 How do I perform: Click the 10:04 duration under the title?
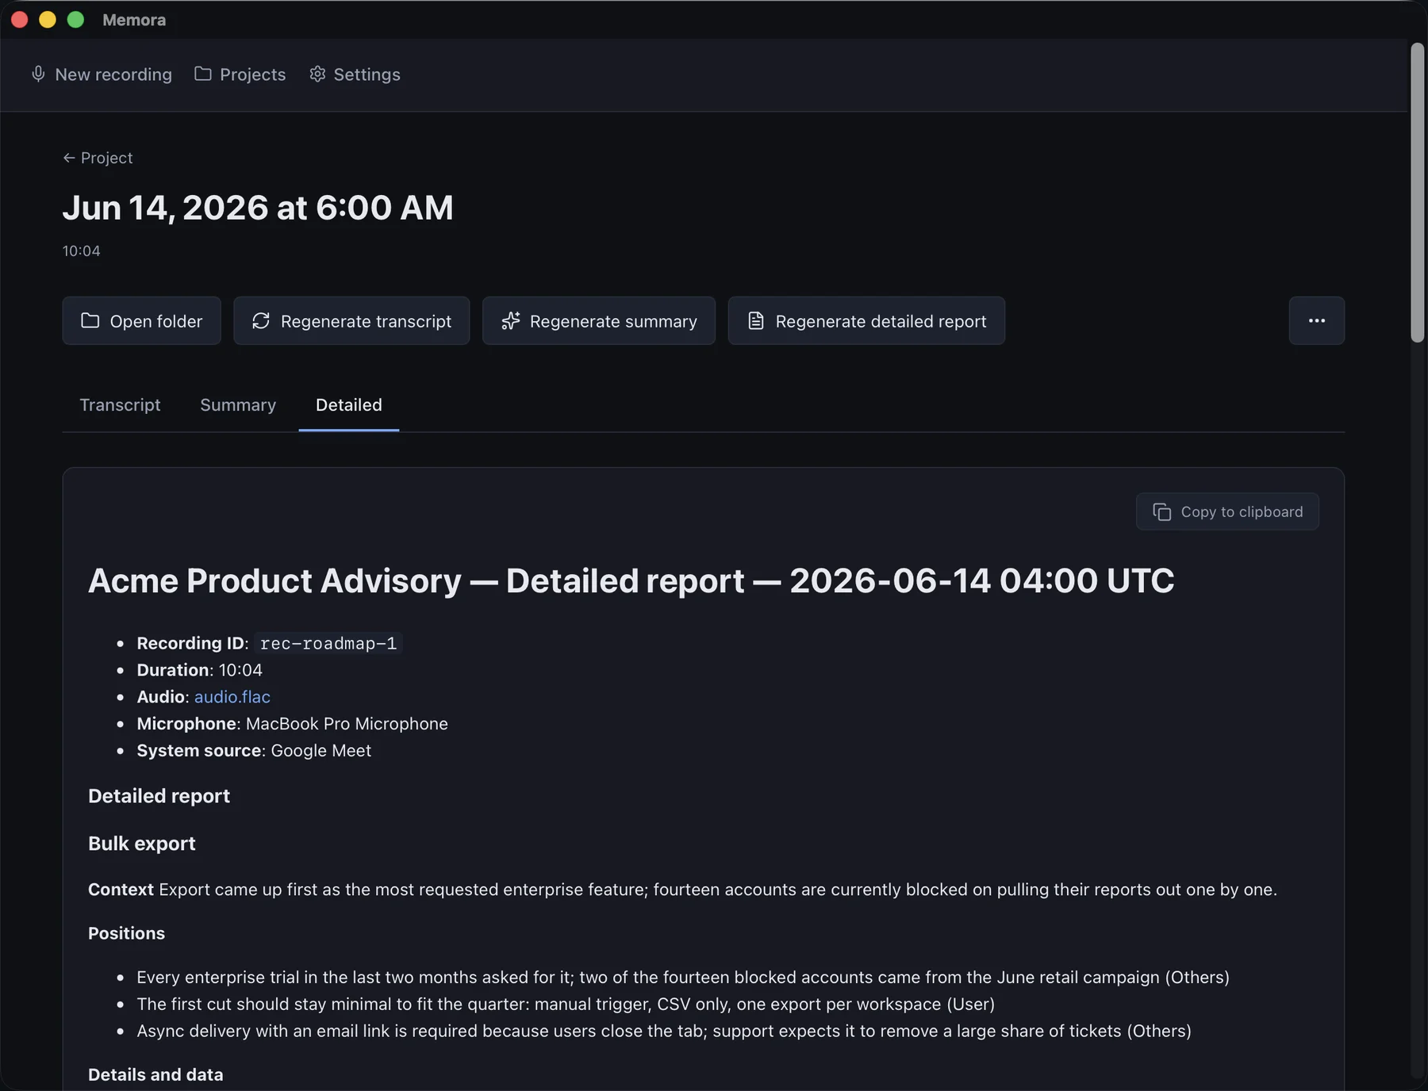[82, 251]
